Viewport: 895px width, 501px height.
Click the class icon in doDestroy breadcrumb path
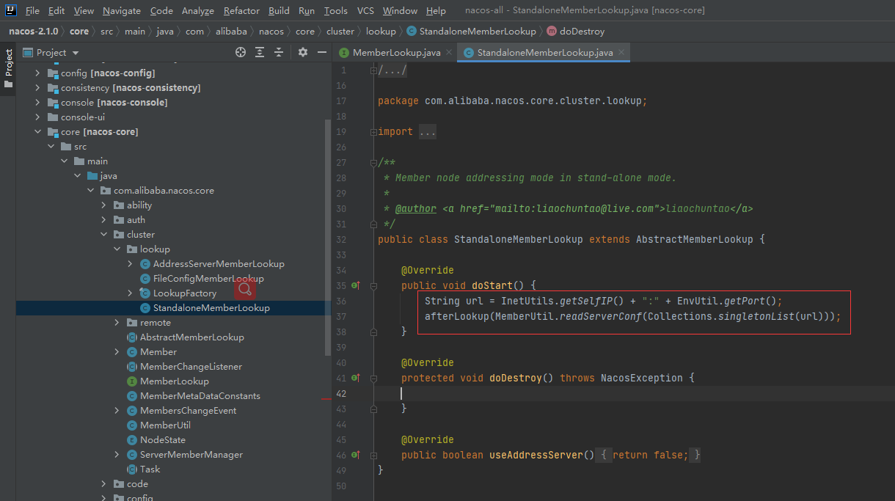tap(412, 32)
